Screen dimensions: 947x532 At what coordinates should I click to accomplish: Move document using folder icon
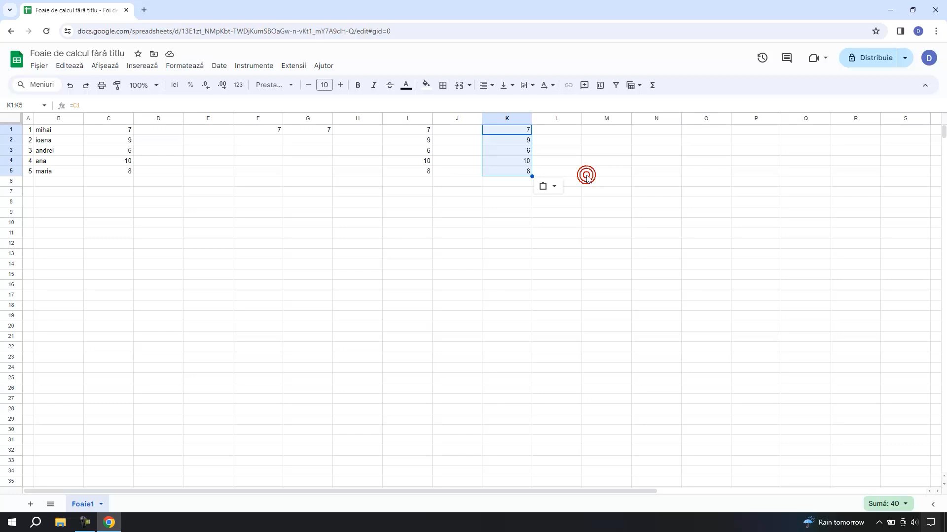coord(154,54)
